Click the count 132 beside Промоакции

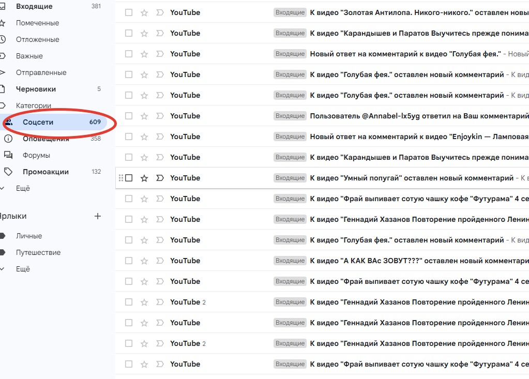pos(96,172)
